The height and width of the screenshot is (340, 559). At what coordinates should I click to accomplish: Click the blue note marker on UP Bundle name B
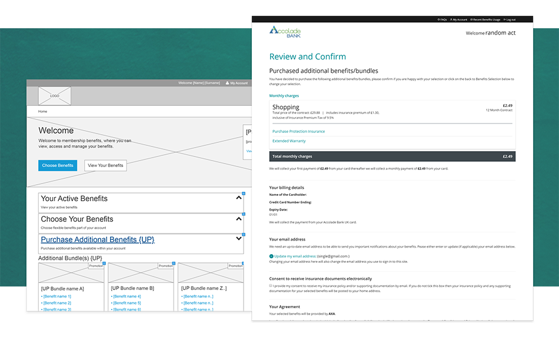pyautogui.click(x=174, y=264)
